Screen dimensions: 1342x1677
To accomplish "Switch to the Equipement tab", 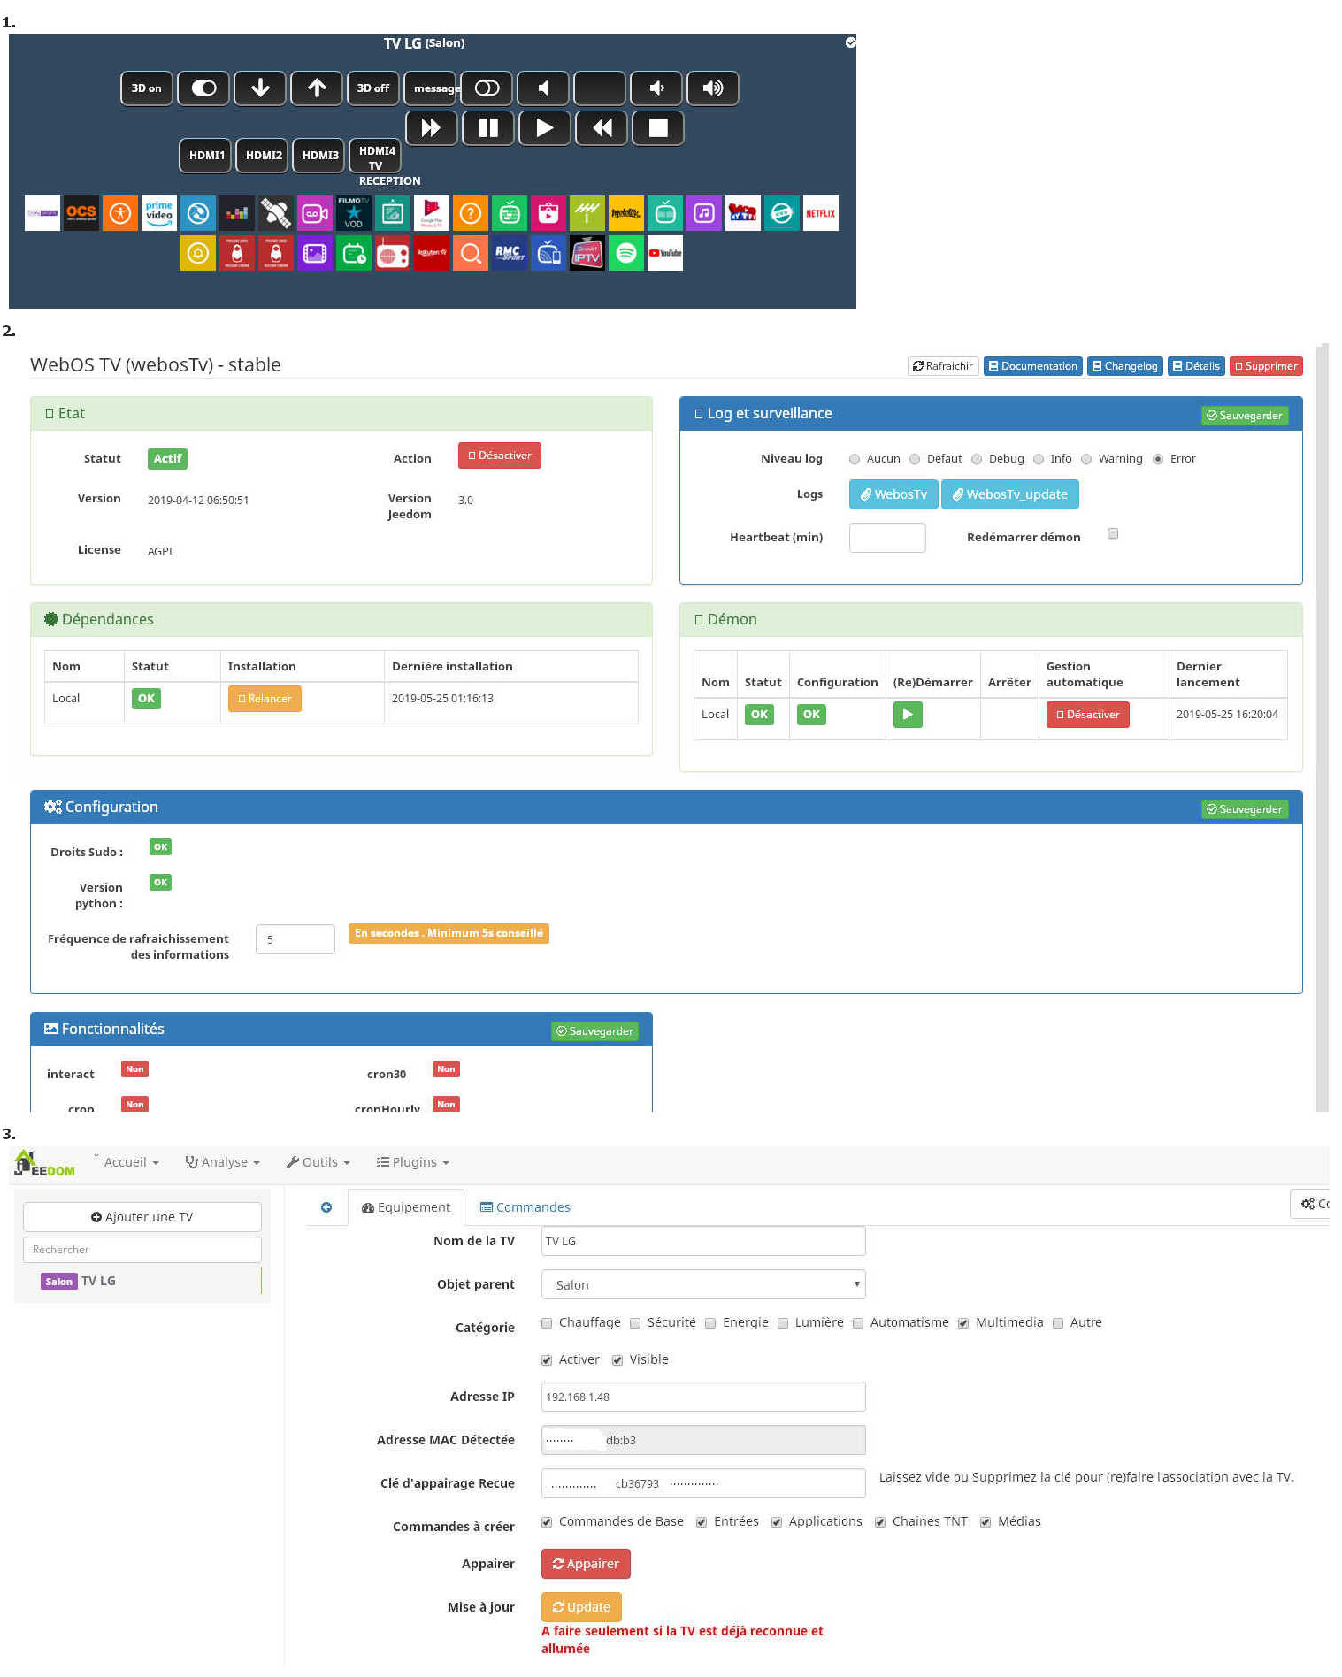I will [x=406, y=1207].
